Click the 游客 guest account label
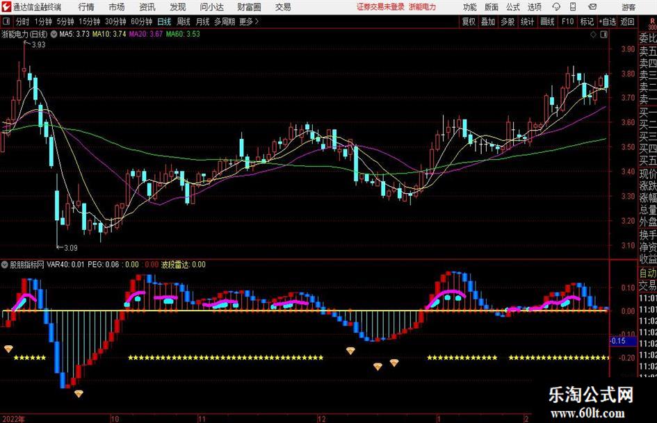The height and width of the screenshot is (423, 657). coord(628,7)
